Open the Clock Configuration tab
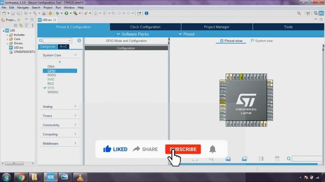This screenshot has width=325, height=182. tap(145, 27)
